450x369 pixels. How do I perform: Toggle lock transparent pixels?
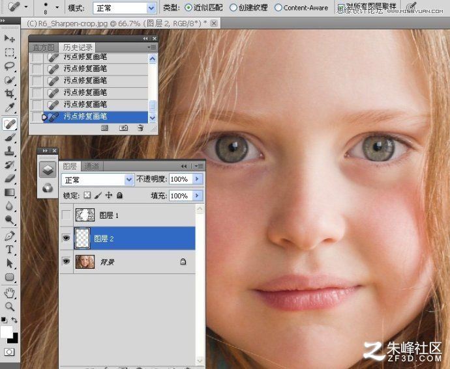[x=87, y=195]
